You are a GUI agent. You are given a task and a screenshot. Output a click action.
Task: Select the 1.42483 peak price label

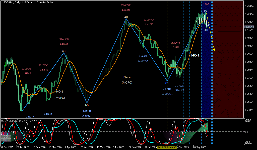tap(126, 10)
